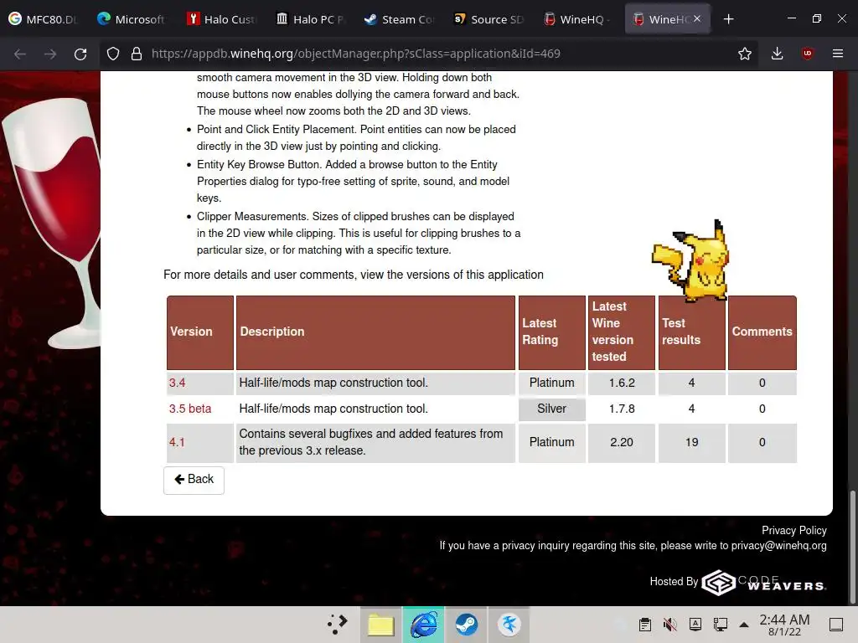Viewport: 858px width, 643px height.
Task: Click the Latest Wine version tested header
Action: (621, 332)
